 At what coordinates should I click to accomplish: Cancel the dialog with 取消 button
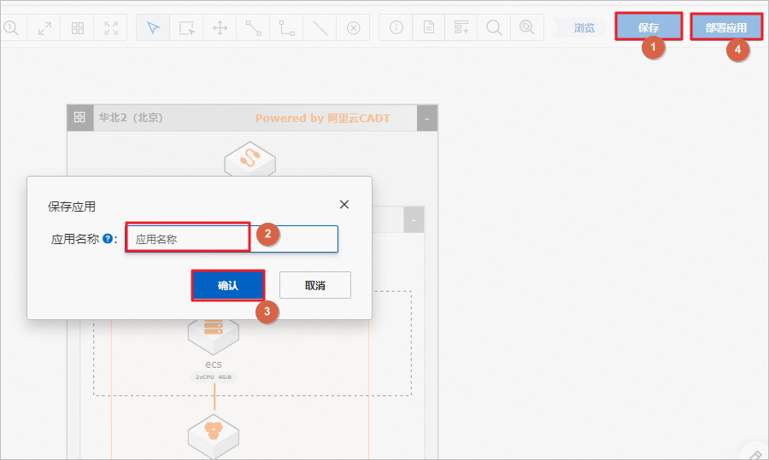click(x=314, y=285)
